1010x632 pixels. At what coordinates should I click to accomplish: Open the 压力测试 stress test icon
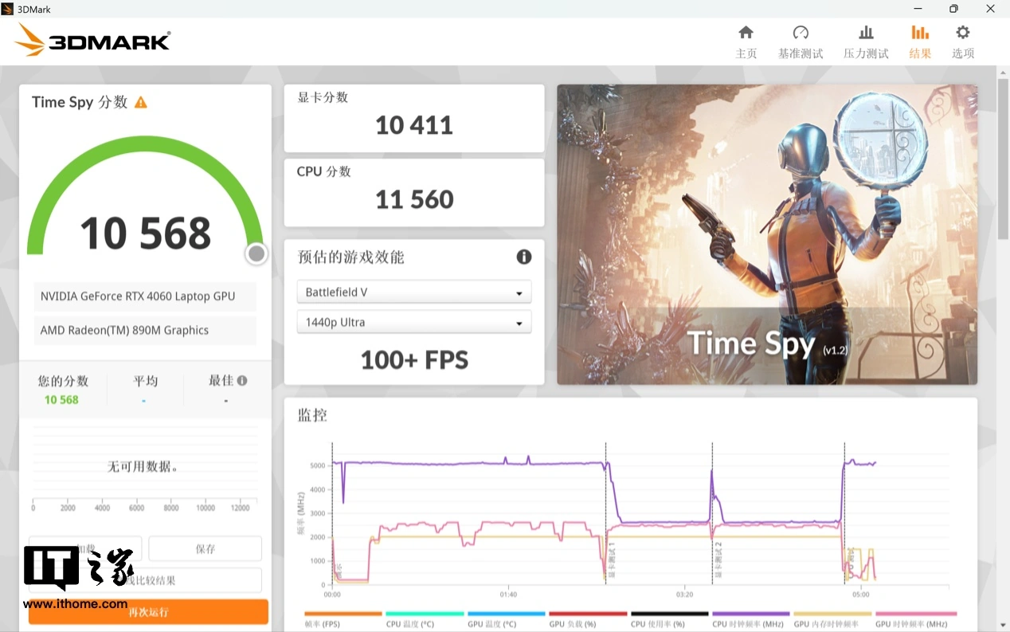click(x=866, y=33)
